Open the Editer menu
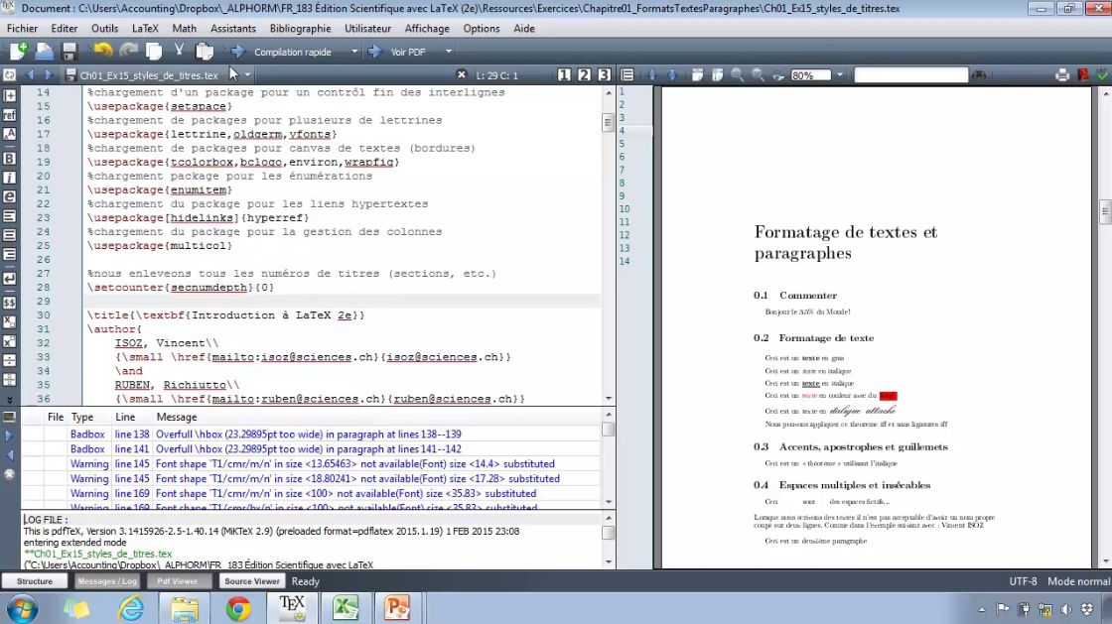This screenshot has height=624, width=1112. click(64, 29)
